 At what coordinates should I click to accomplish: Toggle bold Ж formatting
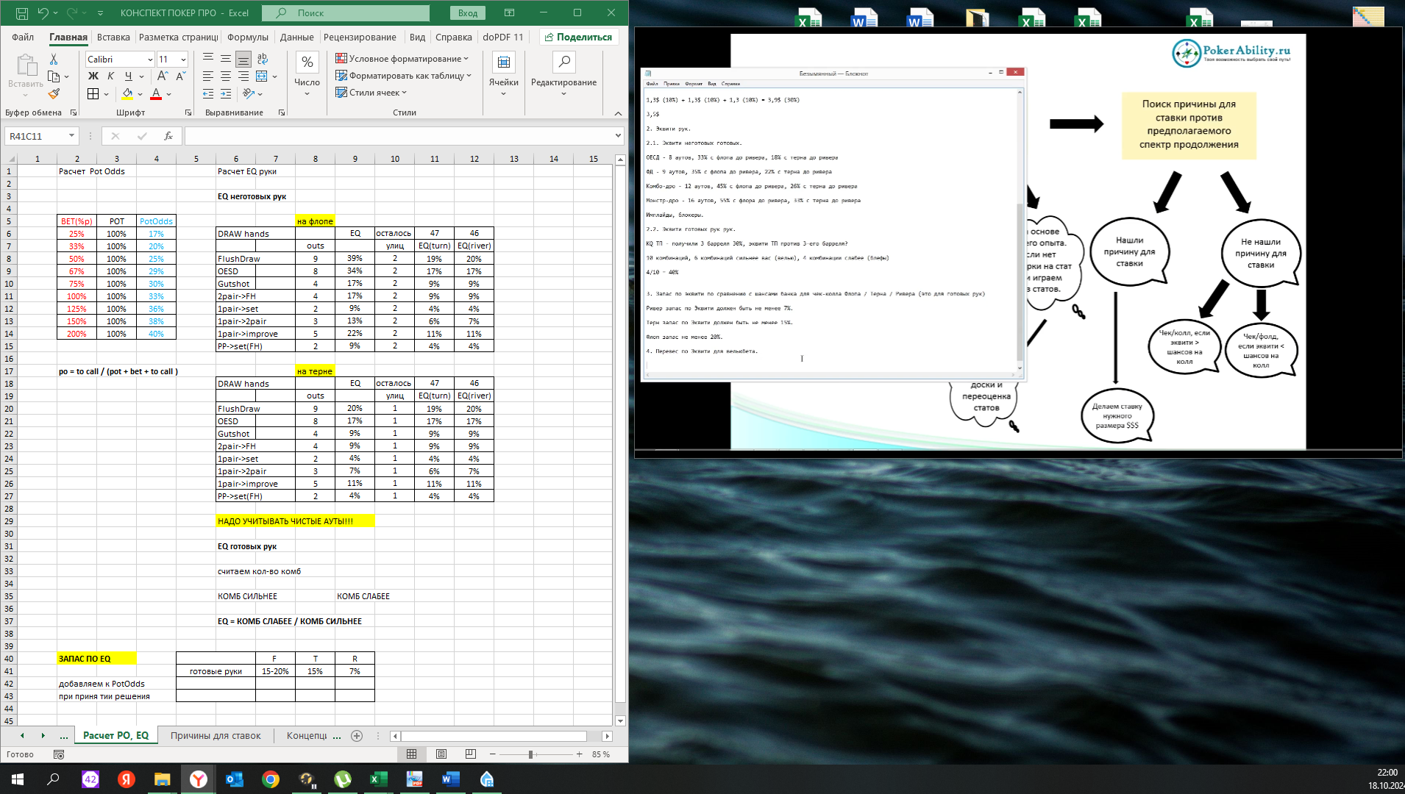pos(93,76)
